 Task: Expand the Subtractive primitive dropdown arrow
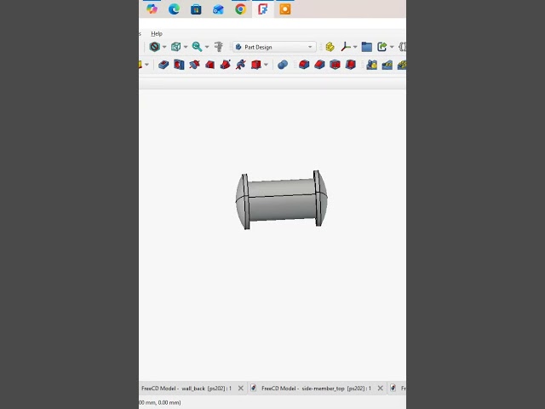[266, 65]
